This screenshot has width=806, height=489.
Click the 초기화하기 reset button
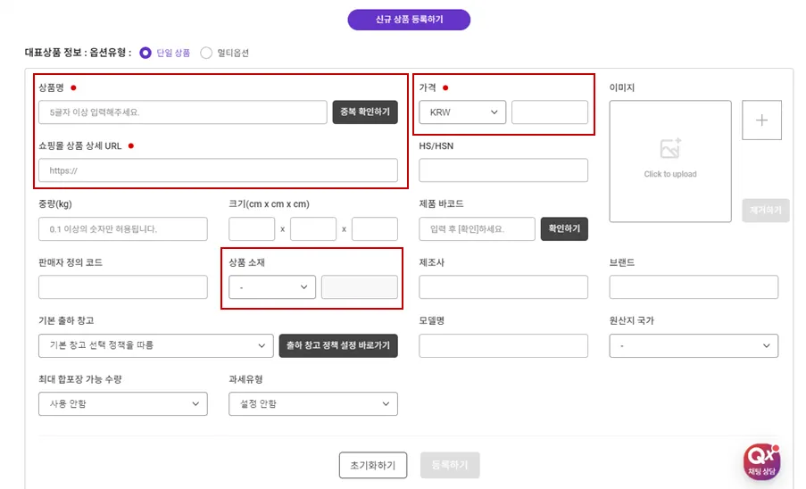click(x=373, y=465)
